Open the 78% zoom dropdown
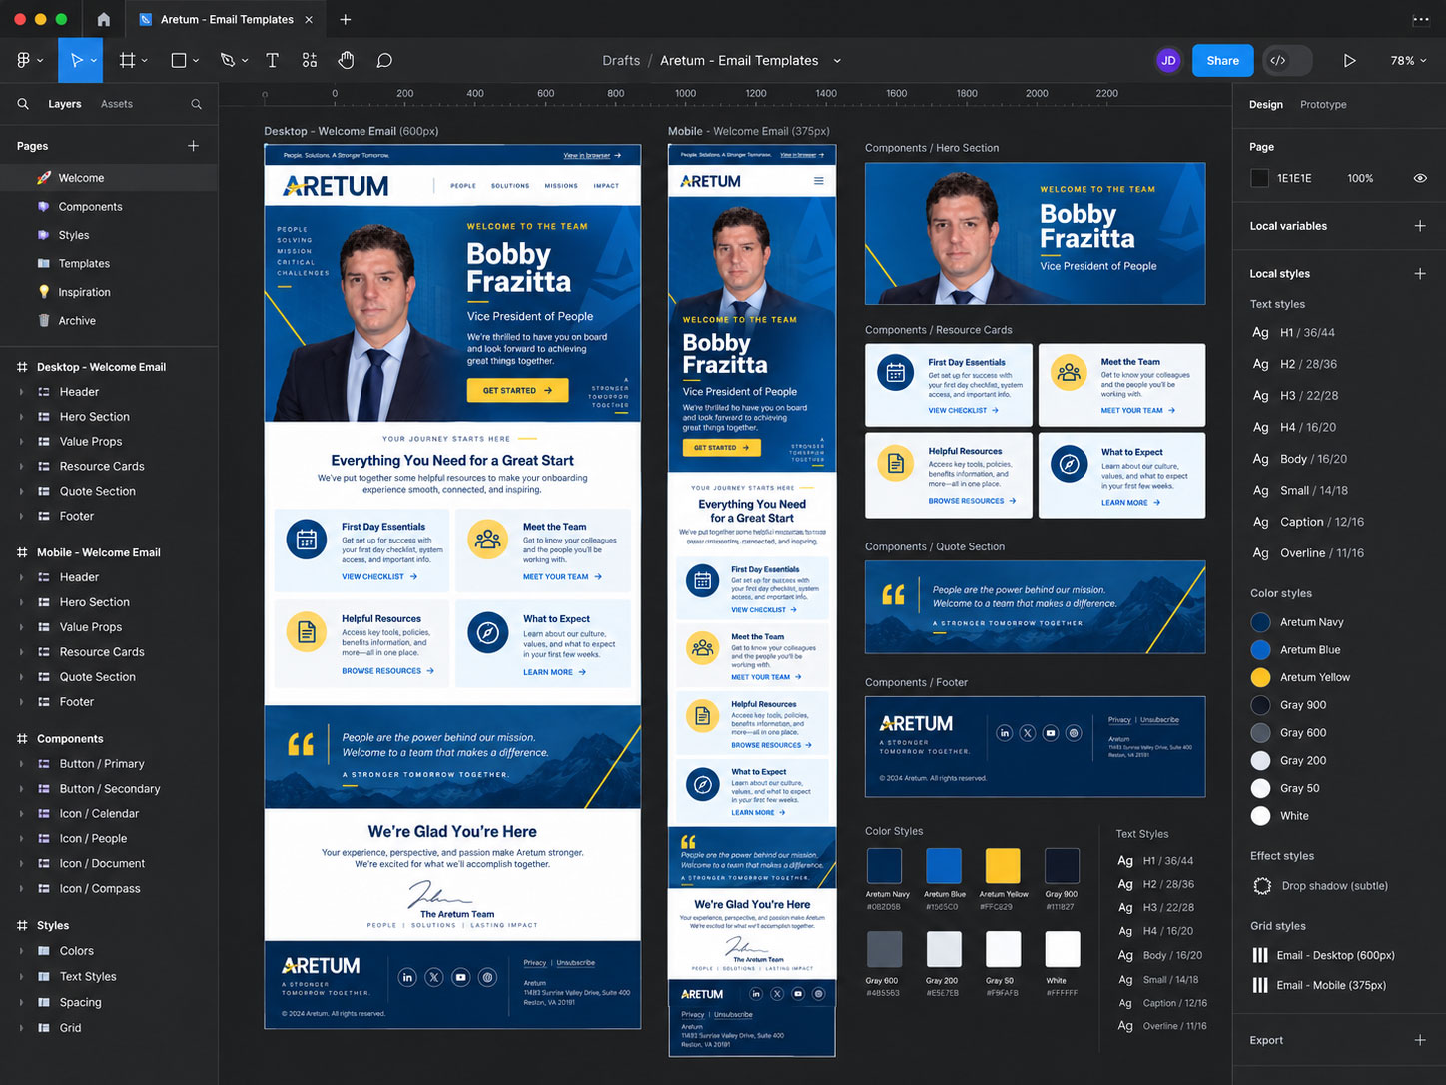The image size is (1446, 1085). (1408, 60)
